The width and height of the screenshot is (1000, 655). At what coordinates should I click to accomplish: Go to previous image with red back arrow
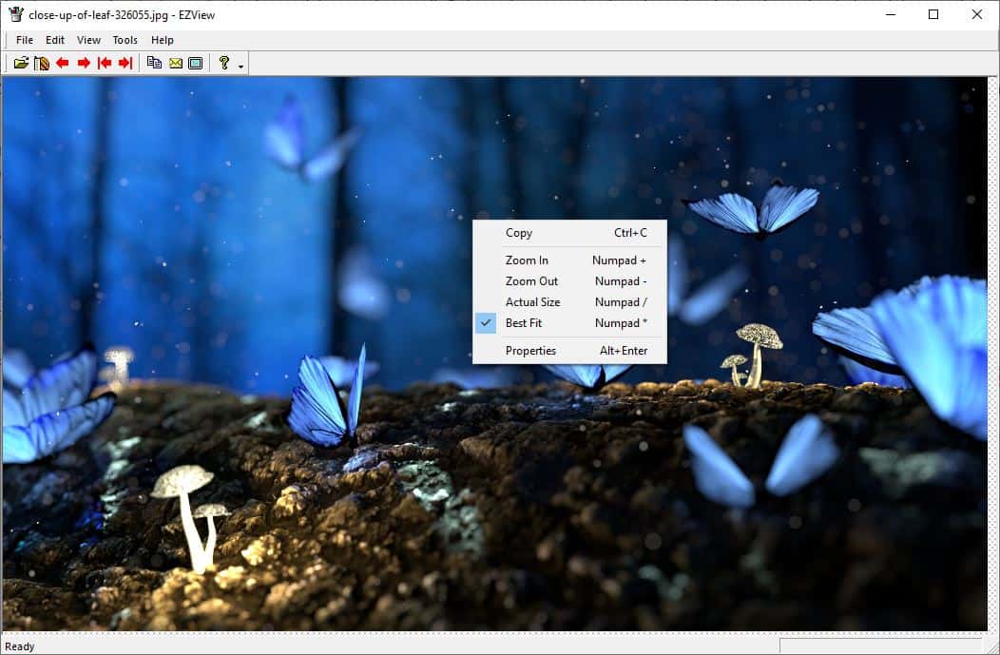pyautogui.click(x=62, y=63)
